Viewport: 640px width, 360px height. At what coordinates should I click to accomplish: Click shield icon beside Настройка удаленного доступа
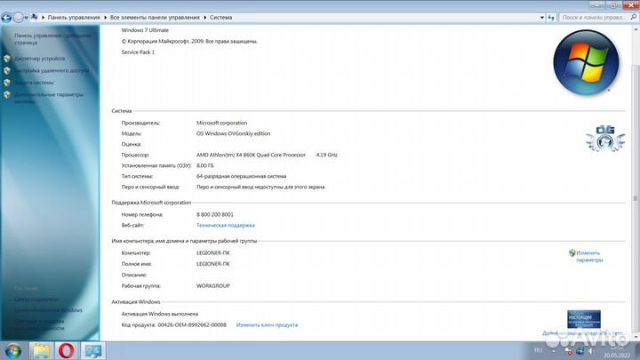pyautogui.click(x=7, y=70)
